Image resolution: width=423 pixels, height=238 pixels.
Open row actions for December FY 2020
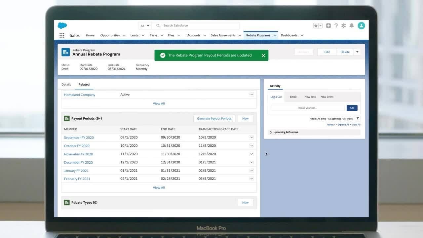[251, 162]
